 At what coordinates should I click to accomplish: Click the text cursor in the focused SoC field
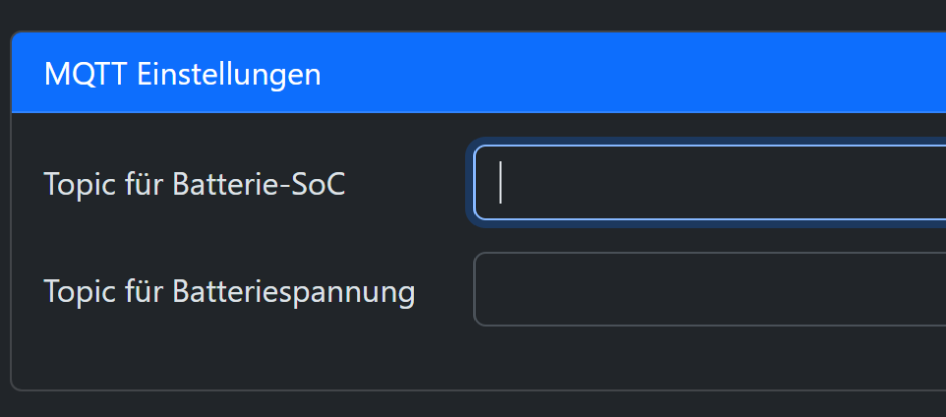point(501,183)
